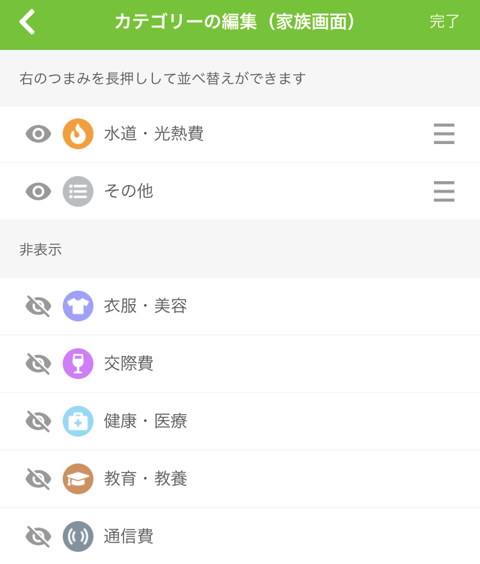This screenshot has height=564, width=480.
Task: Hide the 水道・光熱費 category with eye icon
Action: pyautogui.click(x=38, y=134)
